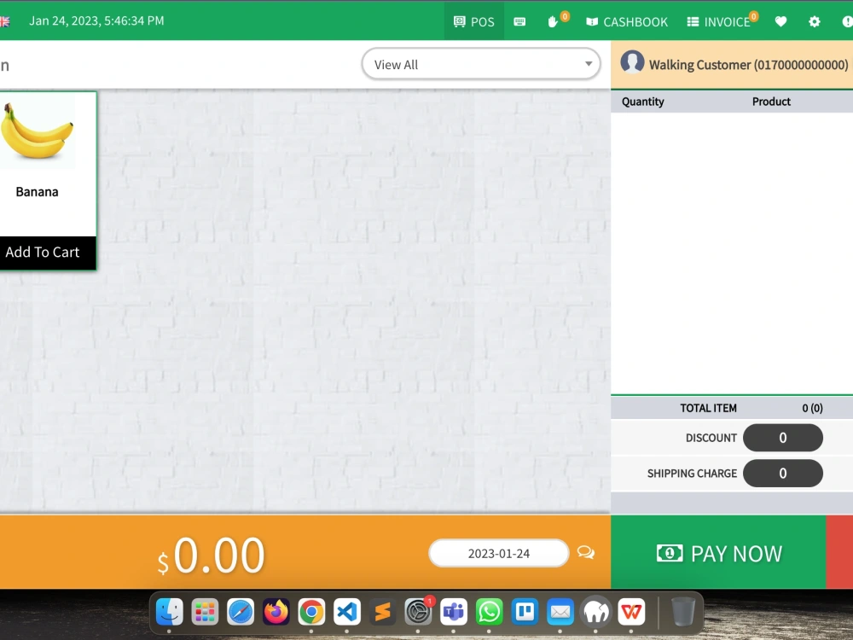Expand the View All category dropdown

point(481,64)
